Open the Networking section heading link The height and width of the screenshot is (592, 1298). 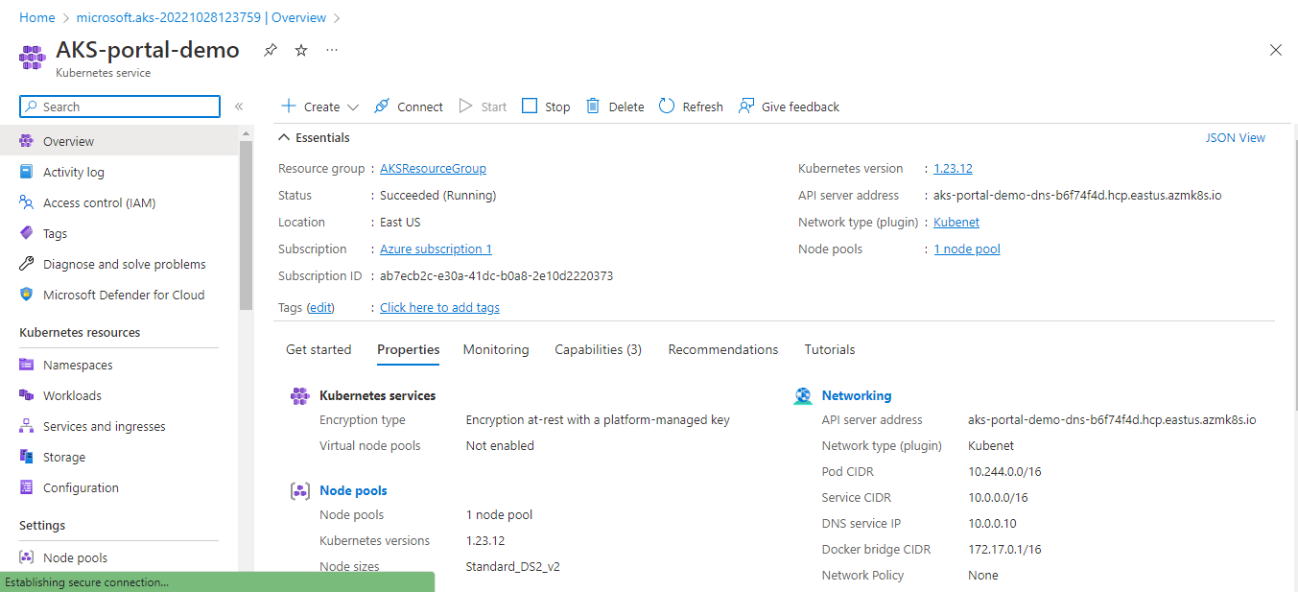857,396
